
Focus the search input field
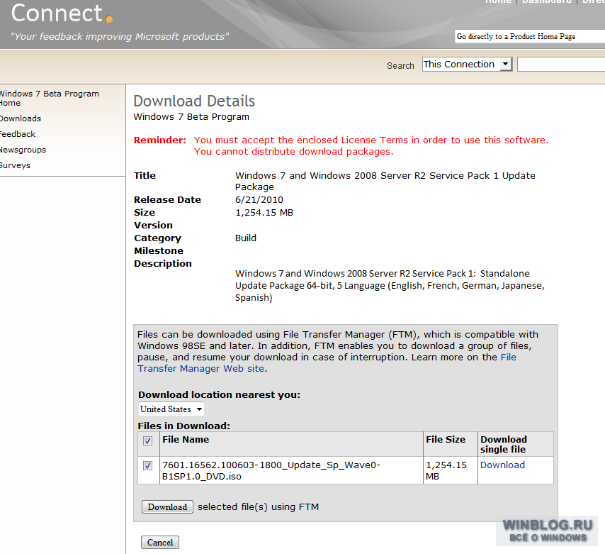pyautogui.click(x=561, y=64)
